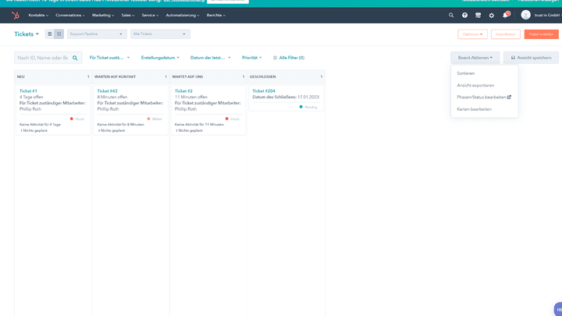Click into the ticket search input field
This screenshot has height=316, width=562.
point(43,58)
